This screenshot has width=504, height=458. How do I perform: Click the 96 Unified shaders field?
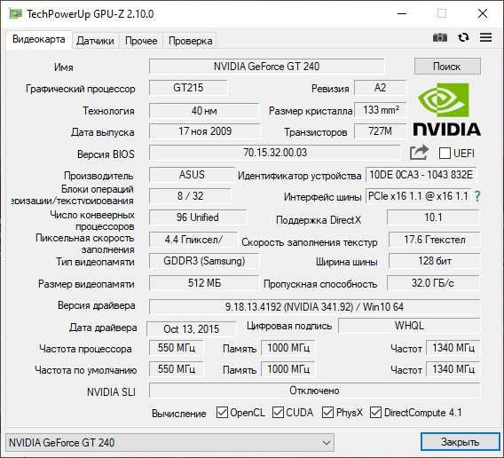click(x=198, y=217)
